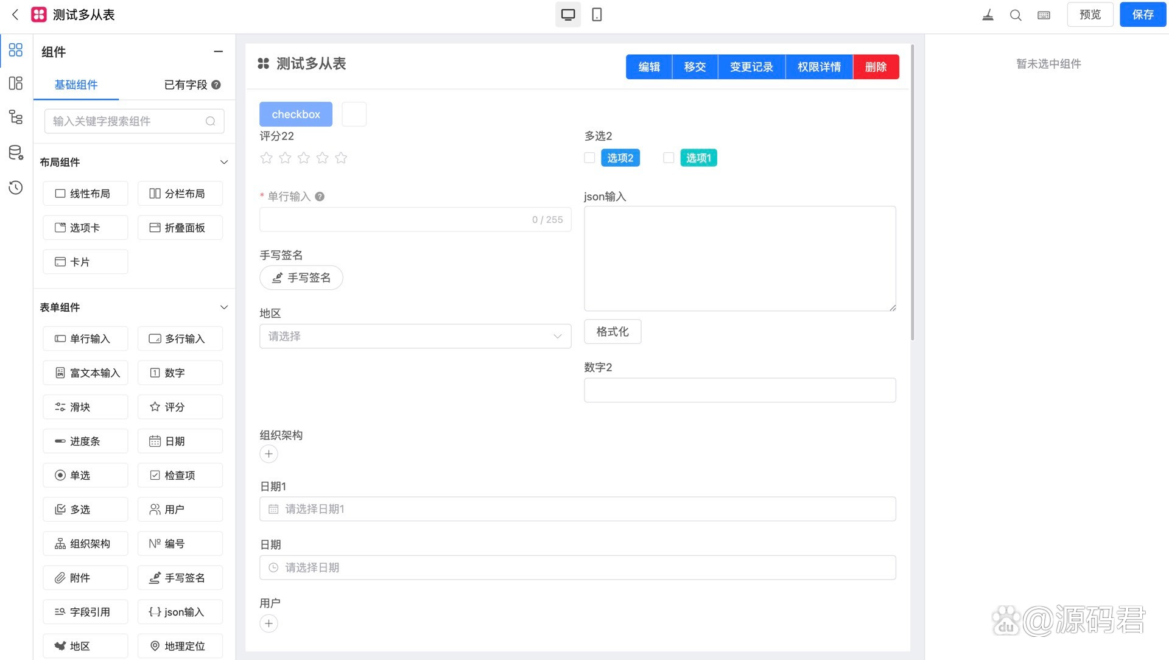Click the empty box beside checkbox button

[354, 114]
